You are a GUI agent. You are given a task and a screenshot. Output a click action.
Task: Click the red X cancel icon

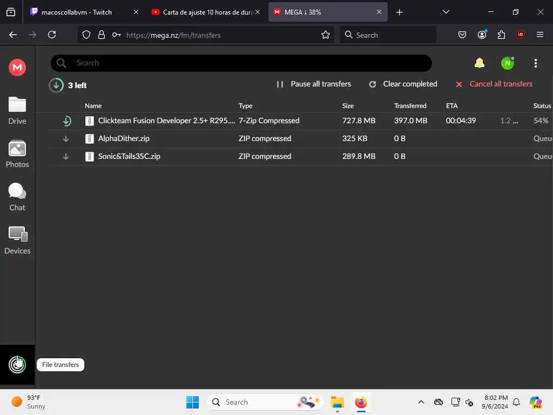pyautogui.click(x=459, y=84)
